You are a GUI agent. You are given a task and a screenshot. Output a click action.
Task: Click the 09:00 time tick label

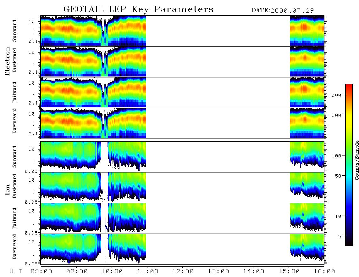pyautogui.click(x=77, y=271)
